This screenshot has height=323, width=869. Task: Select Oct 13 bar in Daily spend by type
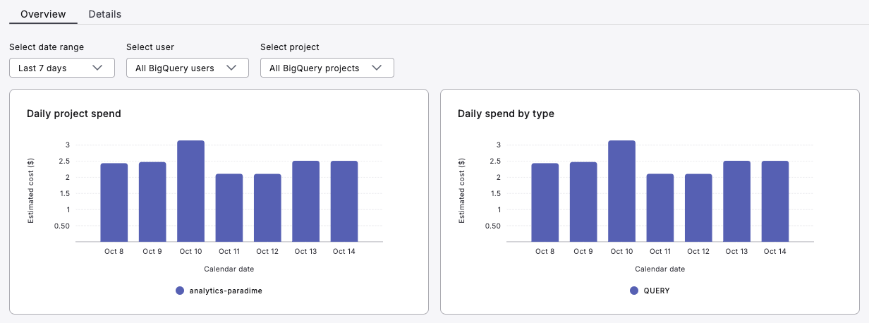point(736,201)
